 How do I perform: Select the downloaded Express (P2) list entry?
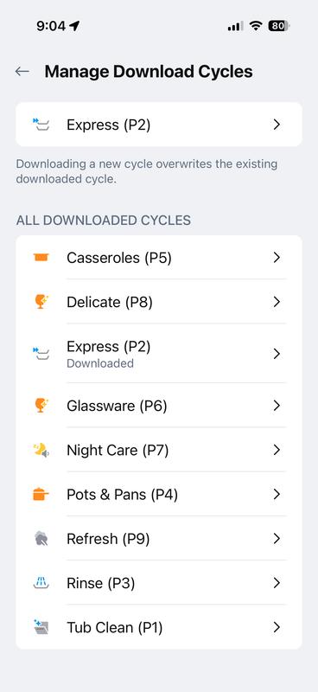pos(159,354)
